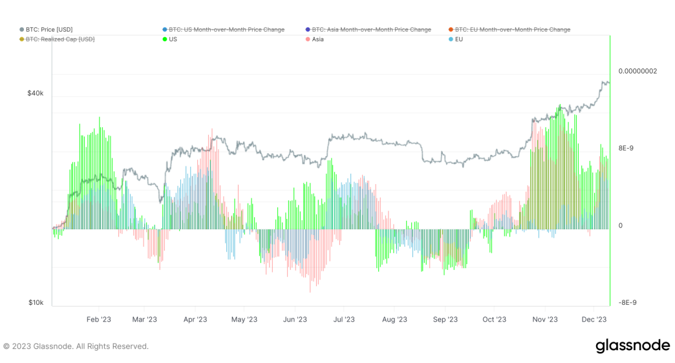The image size is (675, 363).
Task: Enable the BTC: US Month-over-Month Price Change series
Action: click(226, 30)
